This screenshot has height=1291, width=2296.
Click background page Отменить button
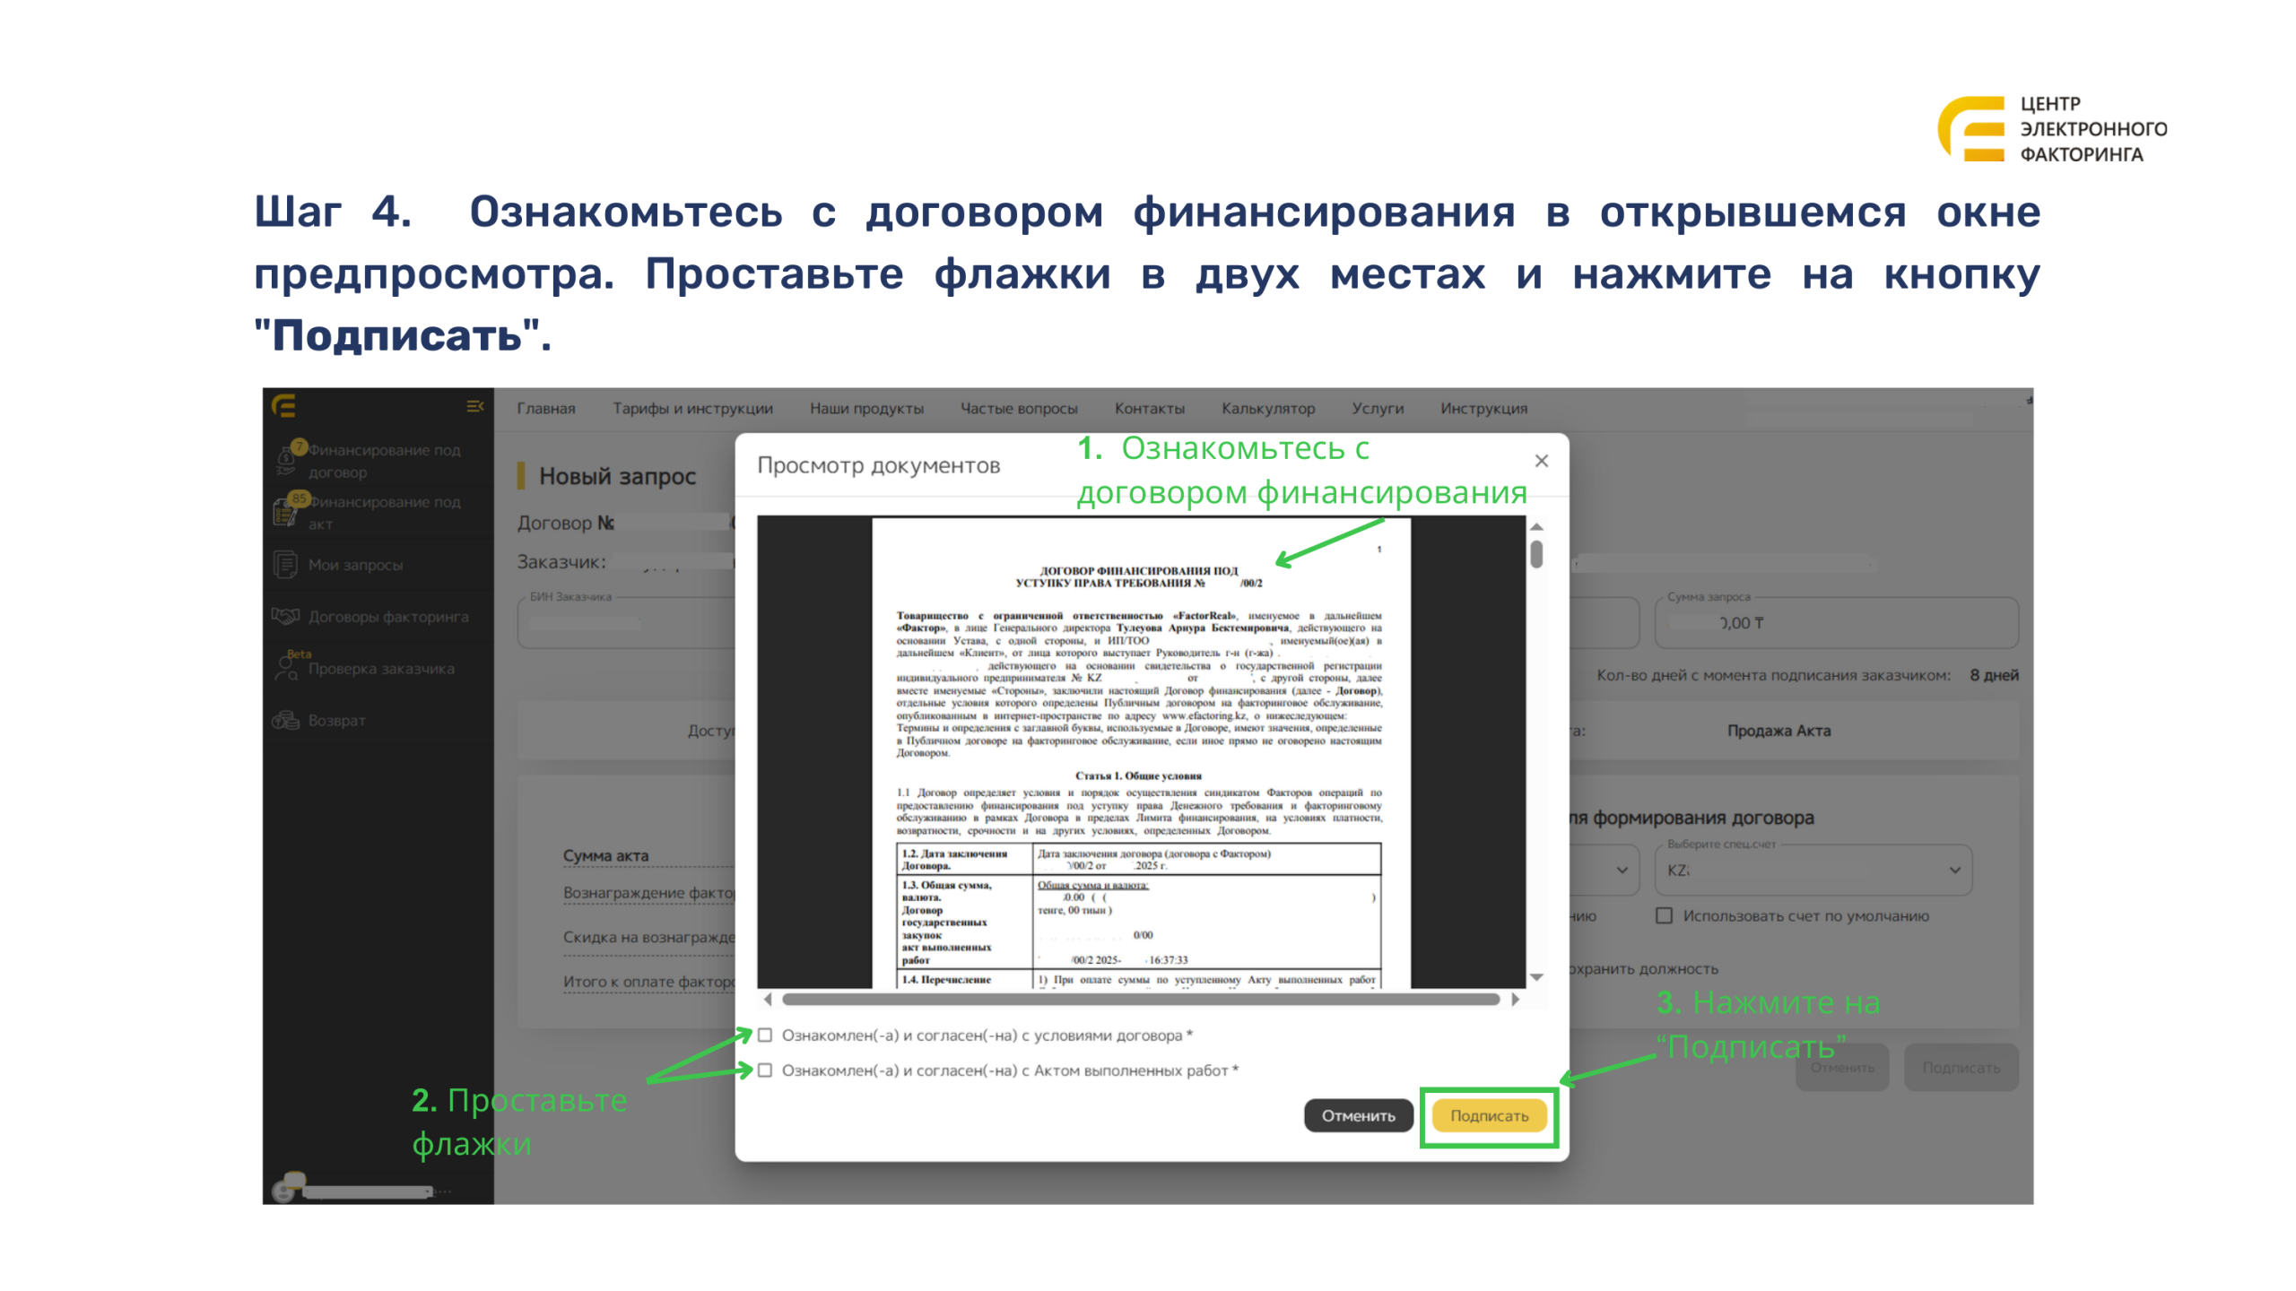click(x=1842, y=1067)
